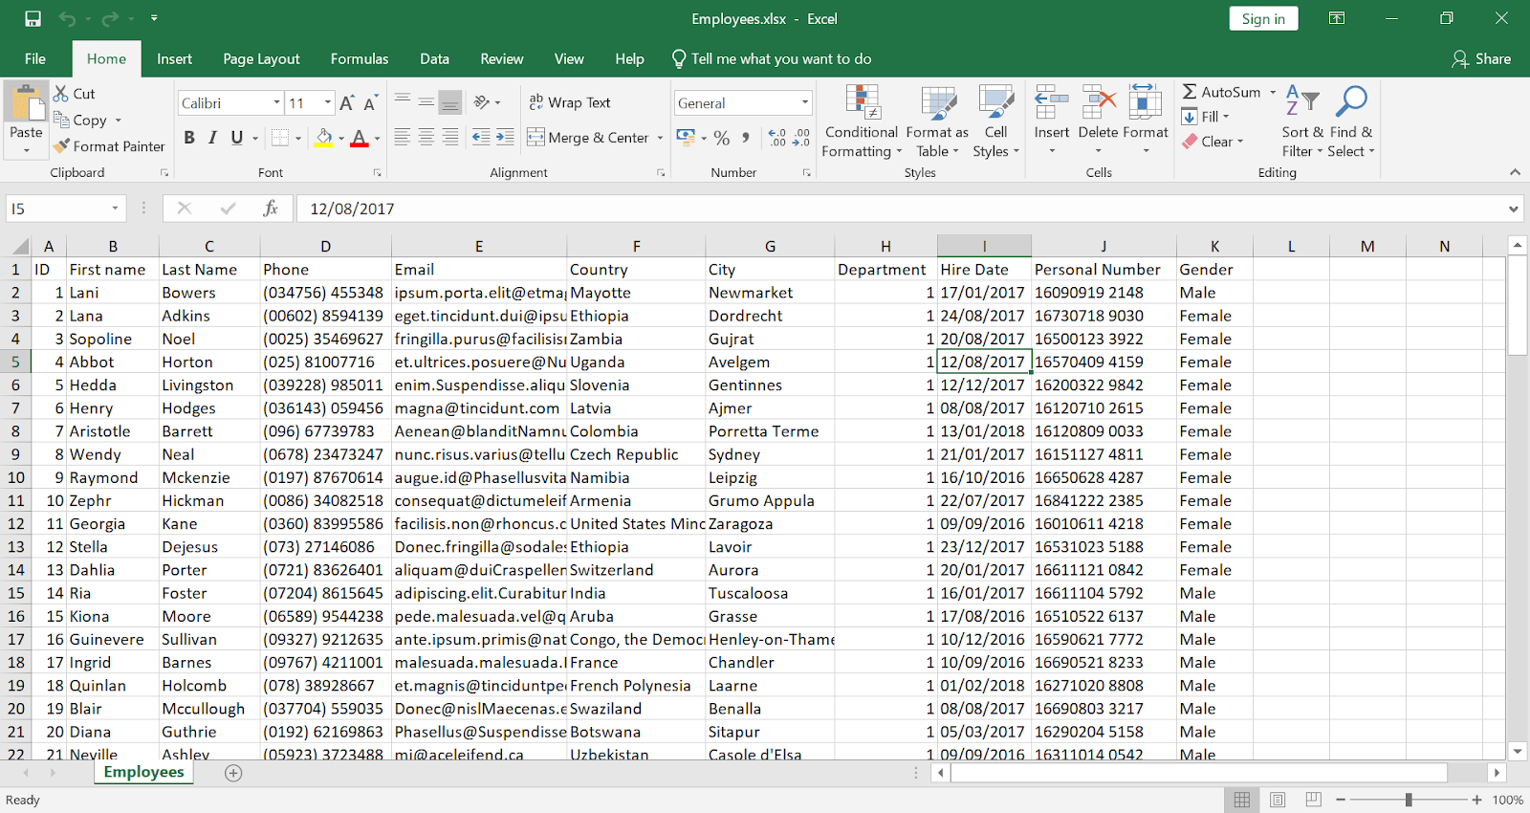Apply the red font color
This screenshot has height=813, width=1530.
360,138
